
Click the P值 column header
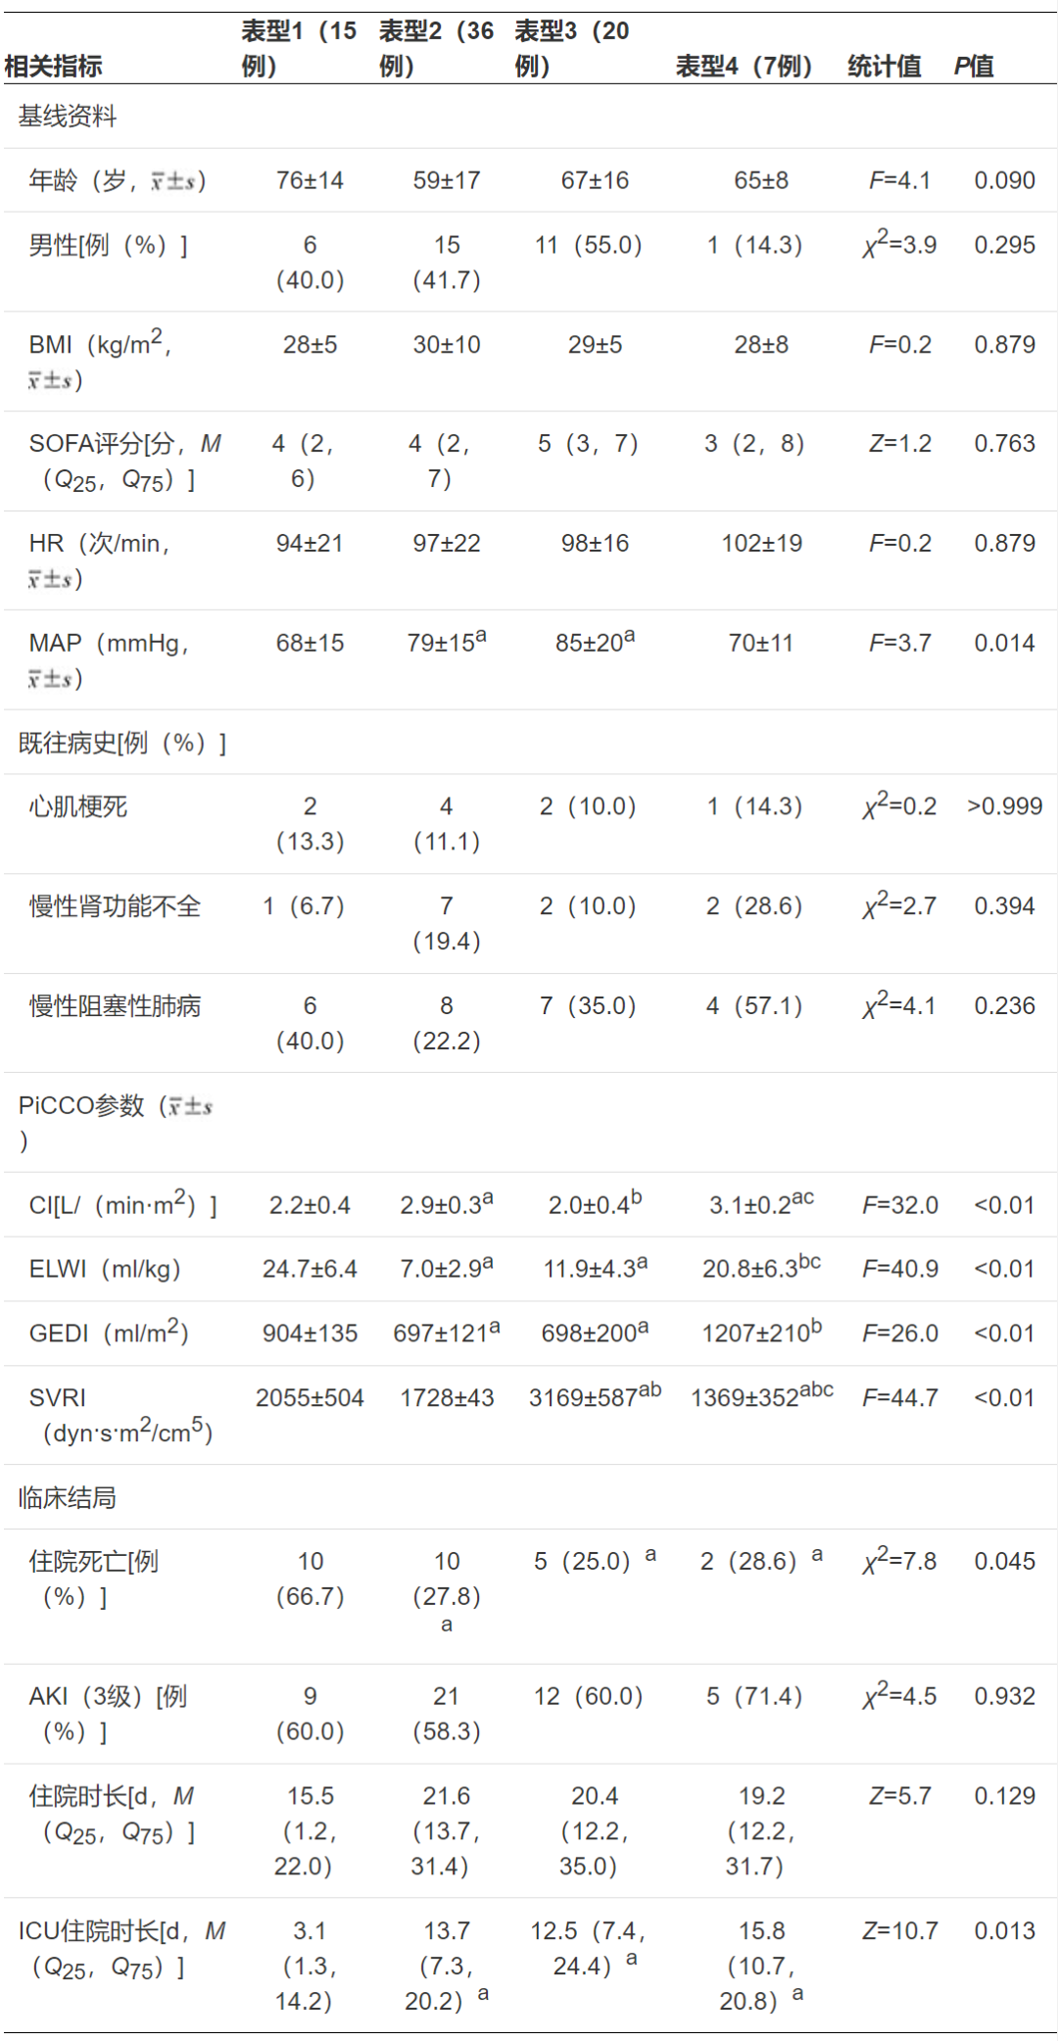pyautogui.click(x=974, y=67)
